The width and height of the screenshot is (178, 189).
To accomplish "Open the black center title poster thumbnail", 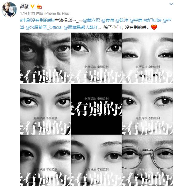I will coord(96,109).
